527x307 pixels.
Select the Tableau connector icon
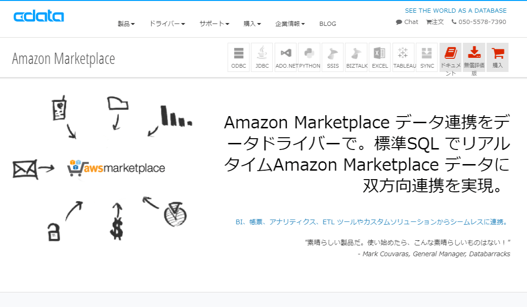pos(403,57)
